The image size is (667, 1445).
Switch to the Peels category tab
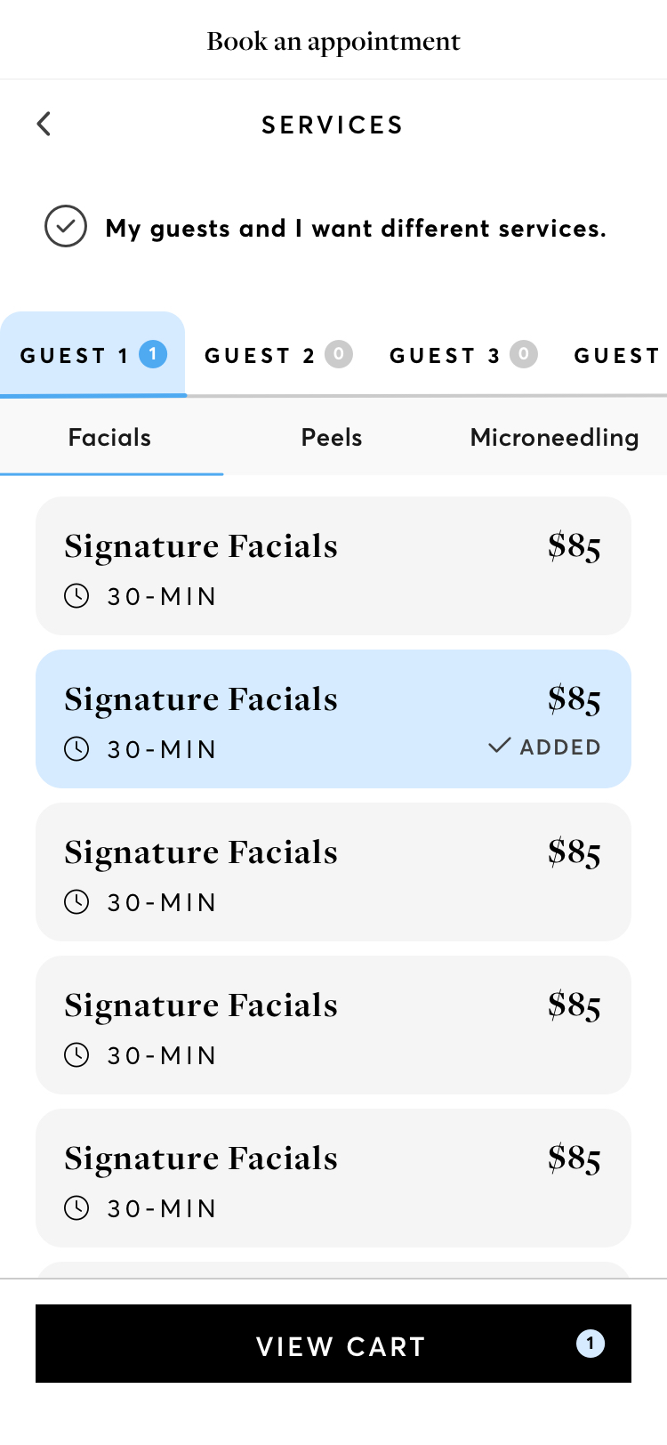pos(332,437)
